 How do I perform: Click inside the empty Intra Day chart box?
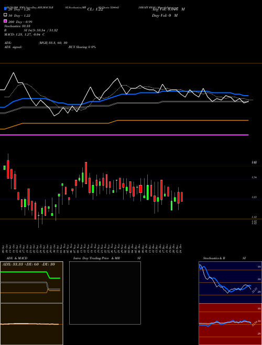(x=105, y=293)
